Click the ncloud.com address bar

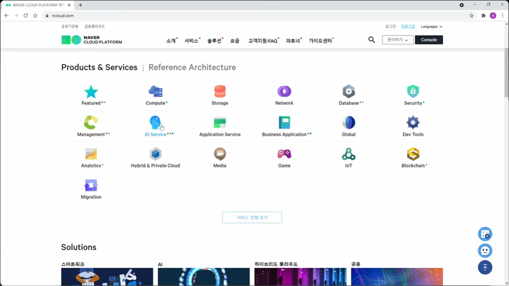coord(256,16)
